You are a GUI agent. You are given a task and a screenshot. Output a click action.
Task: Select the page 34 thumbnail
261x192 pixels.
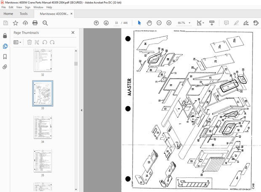(43, 127)
